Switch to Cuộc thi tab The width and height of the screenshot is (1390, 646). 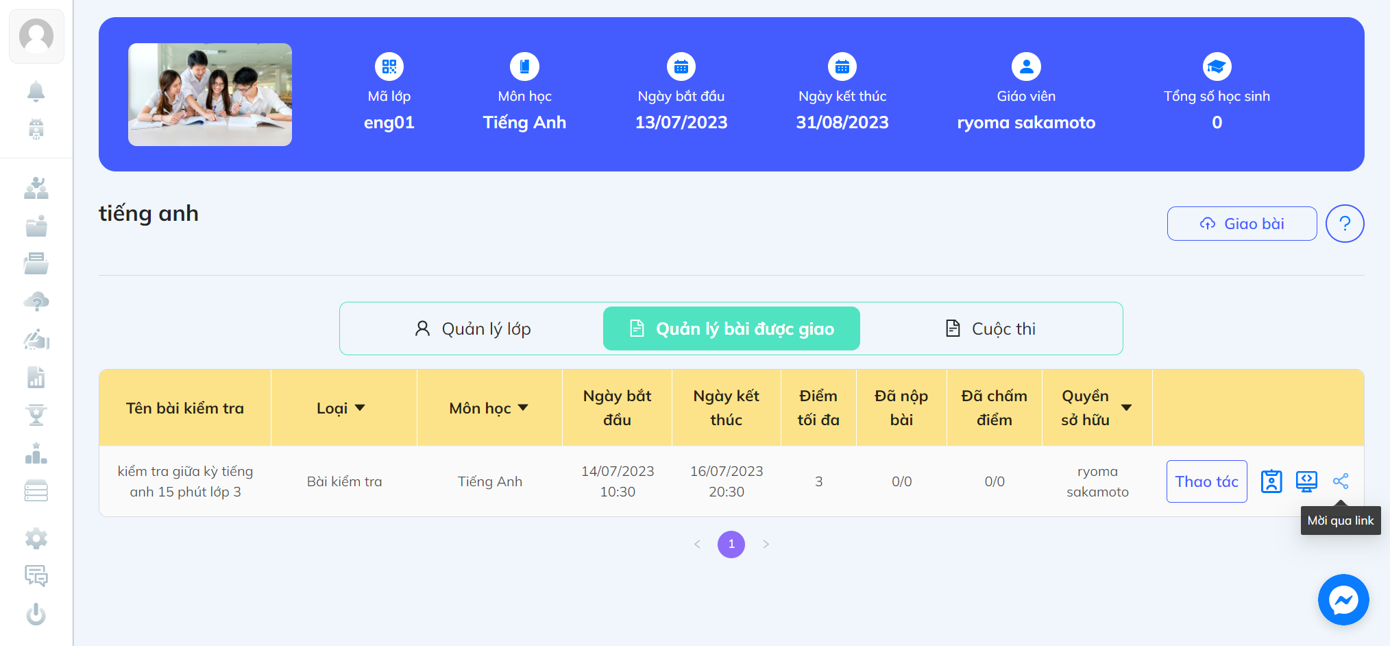point(990,329)
